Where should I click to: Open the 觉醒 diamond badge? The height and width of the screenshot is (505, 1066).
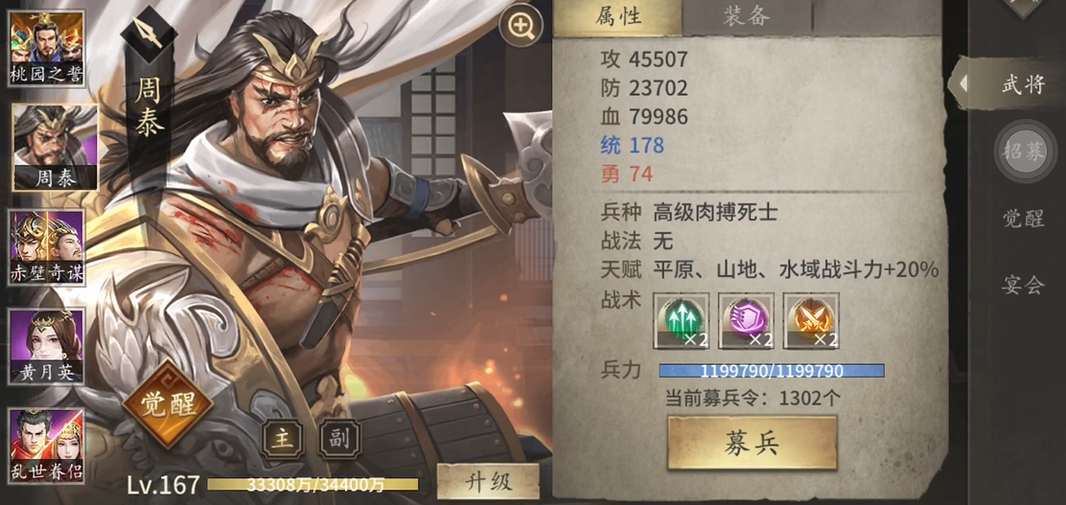[167, 405]
